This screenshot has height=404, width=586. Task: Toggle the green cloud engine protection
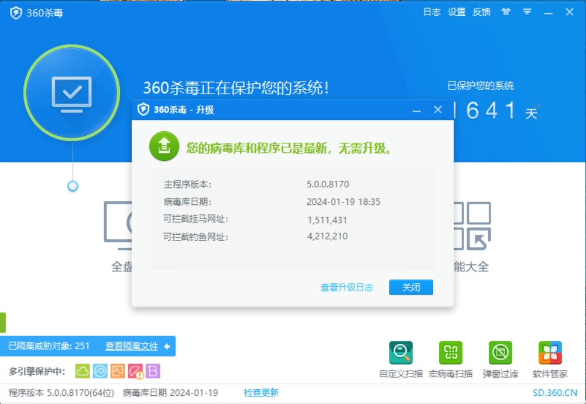click(83, 371)
